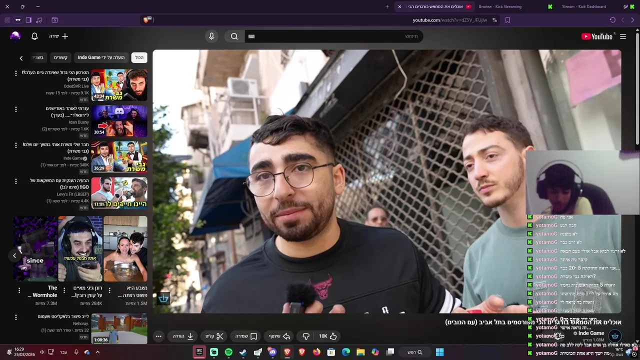Open site settings icon beside the URL
The width and height of the screenshot is (640, 360).
click(494, 20)
